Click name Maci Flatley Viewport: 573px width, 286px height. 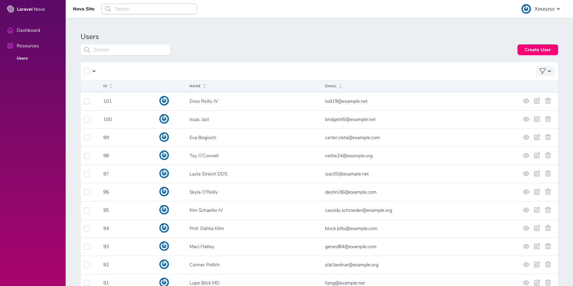pos(202,247)
